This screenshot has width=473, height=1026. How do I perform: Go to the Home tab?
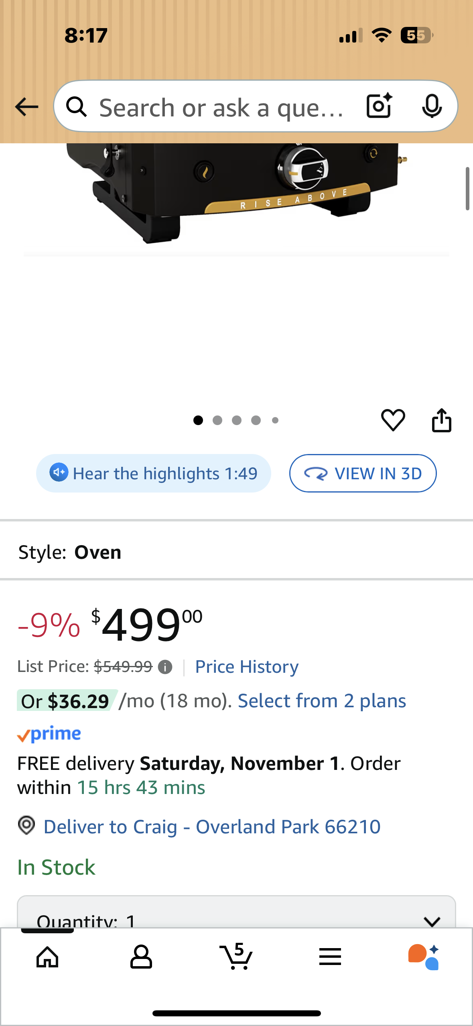[x=47, y=957]
